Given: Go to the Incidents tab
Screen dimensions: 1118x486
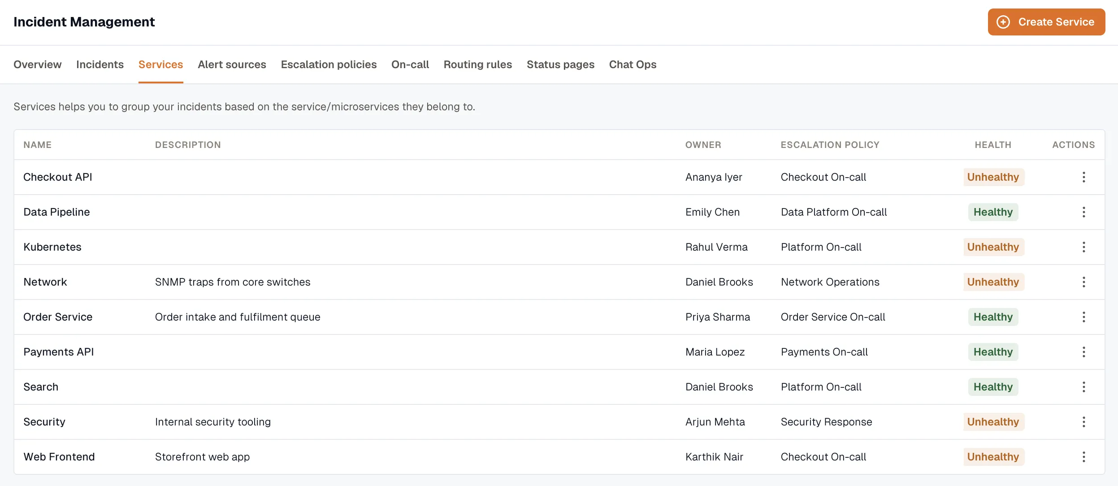Looking at the screenshot, I should 100,65.
